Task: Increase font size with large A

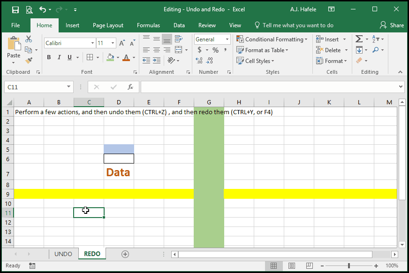Action: (122, 43)
